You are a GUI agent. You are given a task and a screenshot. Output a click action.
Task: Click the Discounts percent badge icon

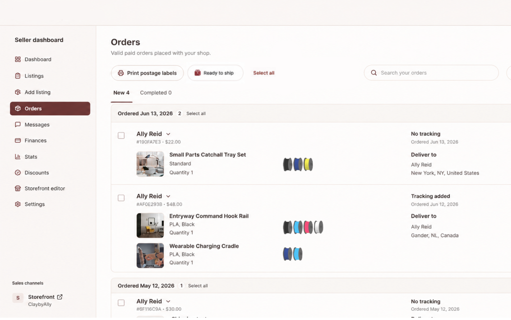(x=18, y=173)
